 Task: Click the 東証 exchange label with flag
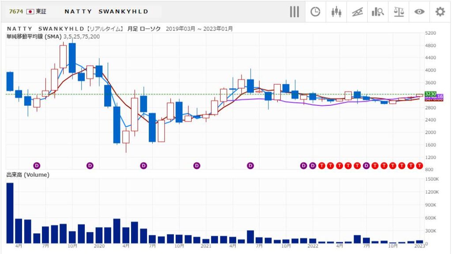pos(36,11)
